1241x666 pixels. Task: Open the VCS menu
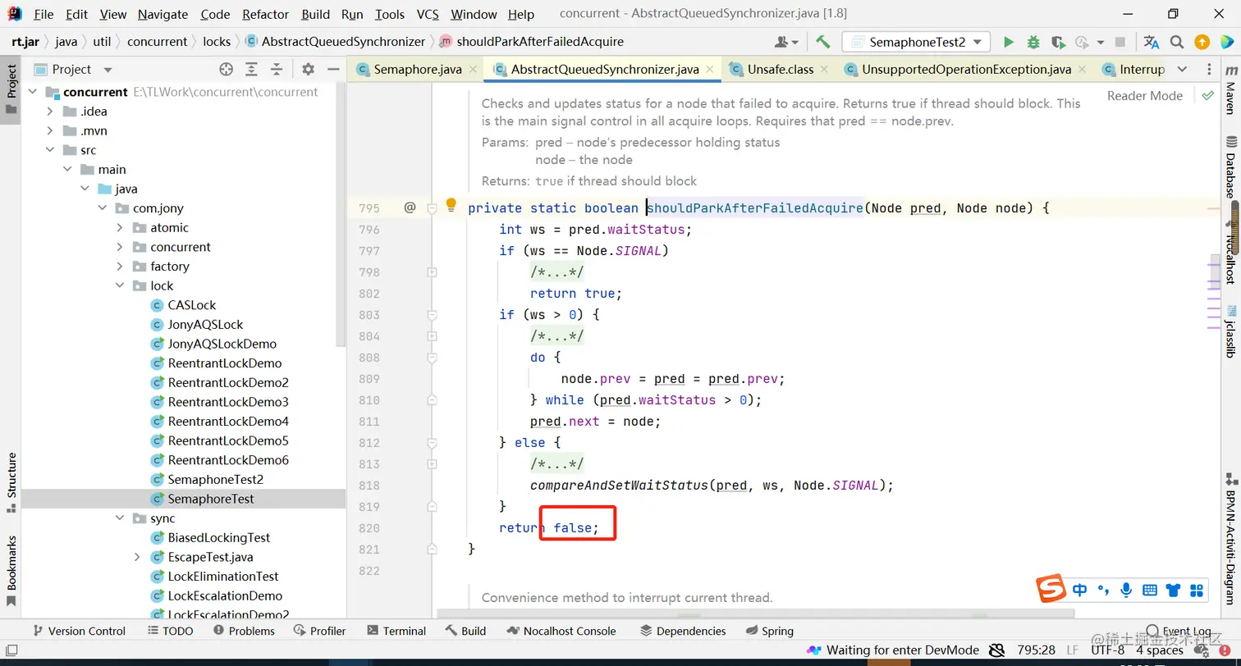tap(428, 15)
